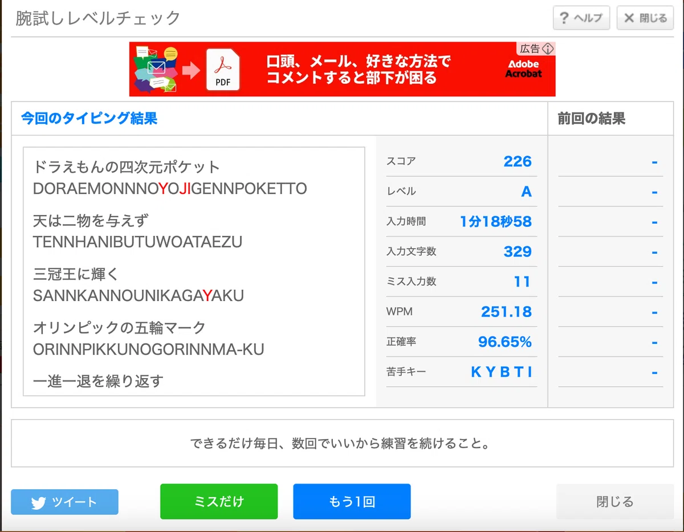The width and height of the screenshot is (684, 532).
Task: Click the weak keys K Y B T I
Action: click(502, 372)
